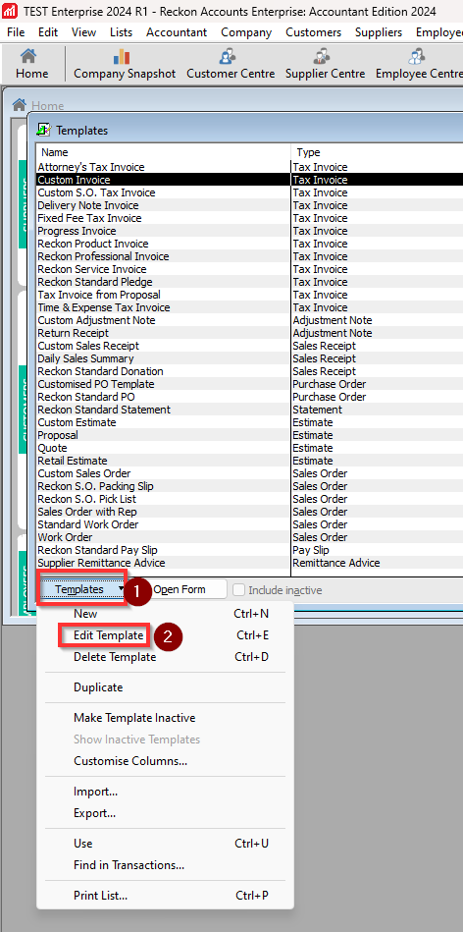Screen dimensions: 463x932
Task: Choose Edit Template menu entry
Action: click(165, 635)
